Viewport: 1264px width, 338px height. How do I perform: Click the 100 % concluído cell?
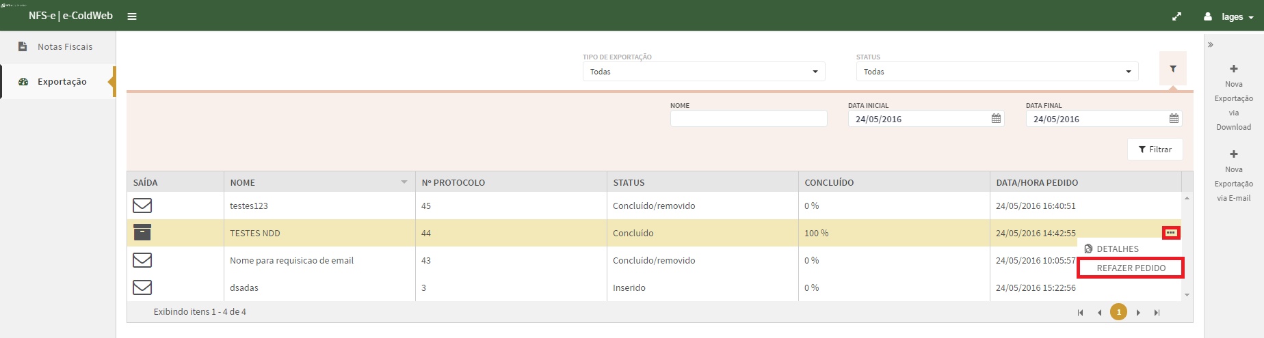(894, 233)
